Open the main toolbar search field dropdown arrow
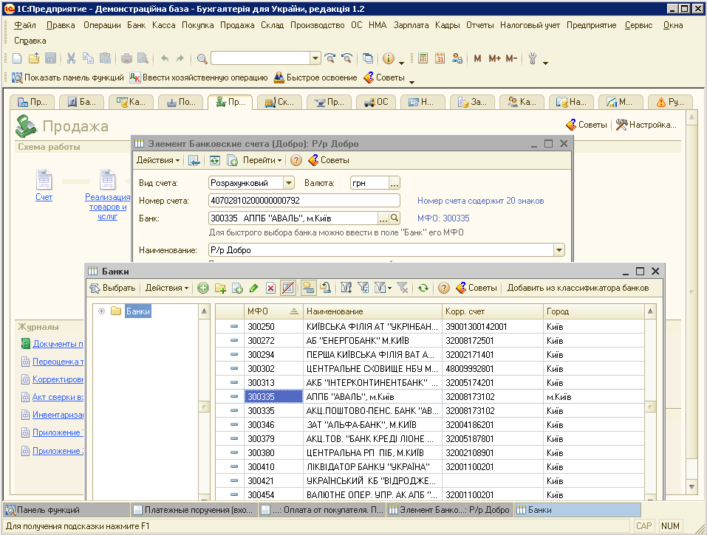The height and width of the screenshot is (535, 707). tap(315, 58)
